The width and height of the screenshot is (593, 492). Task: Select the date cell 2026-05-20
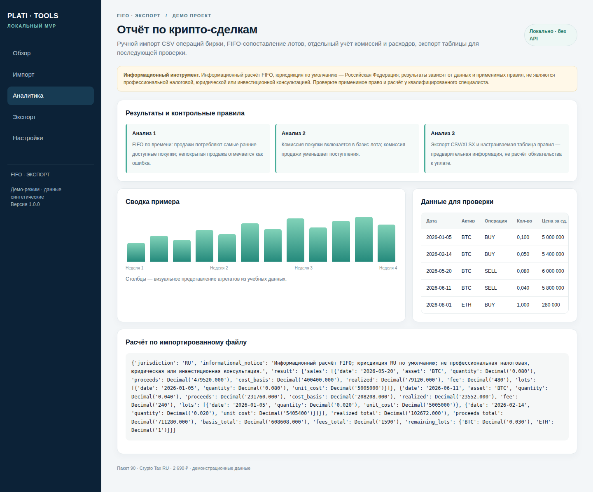tap(439, 271)
